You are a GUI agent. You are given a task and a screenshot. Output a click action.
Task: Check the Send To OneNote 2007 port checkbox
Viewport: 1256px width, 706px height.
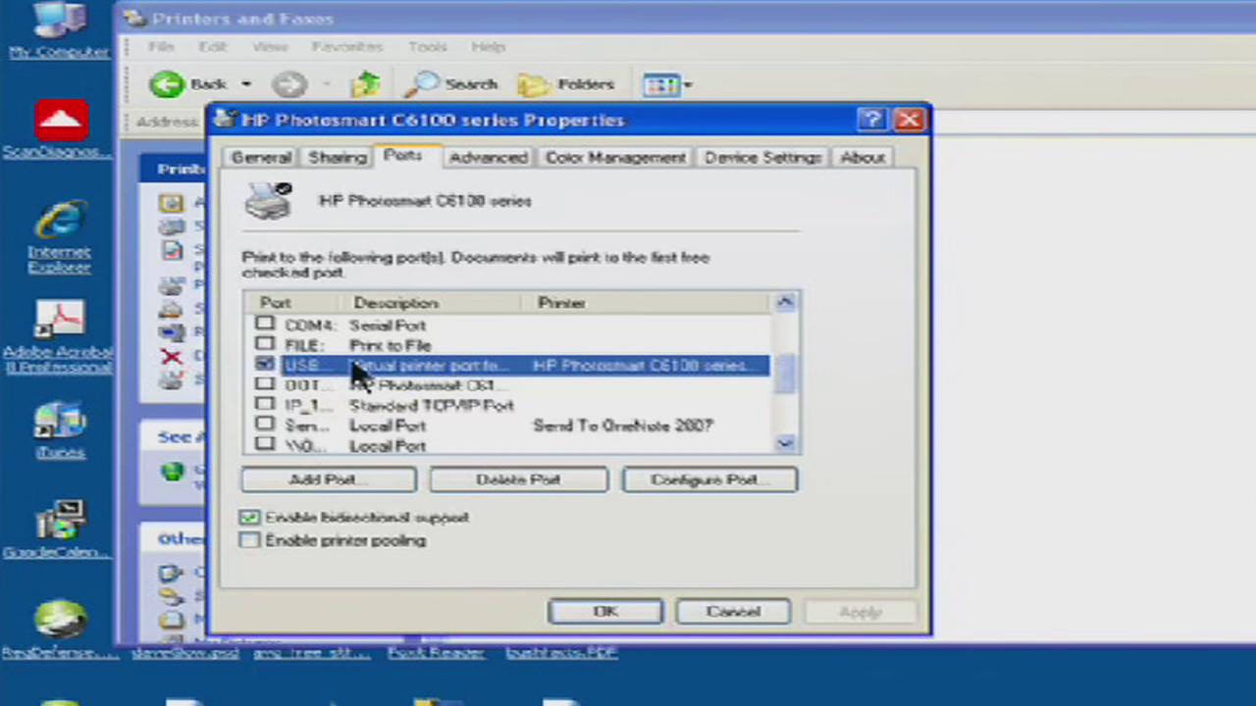265,425
